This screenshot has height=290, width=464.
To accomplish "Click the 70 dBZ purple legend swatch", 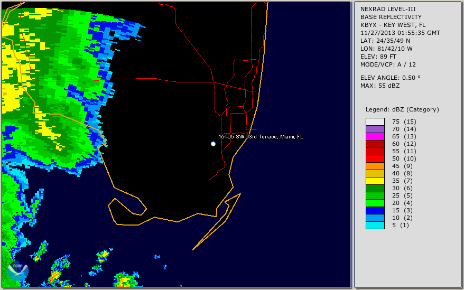I will (375, 129).
